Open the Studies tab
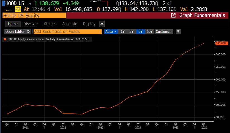This screenshot has width=230, height=133. coord(50,24)
